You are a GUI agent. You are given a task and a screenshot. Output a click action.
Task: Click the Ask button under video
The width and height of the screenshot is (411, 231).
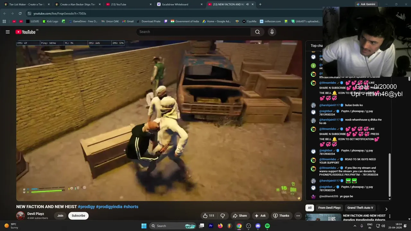click(260, 216)
